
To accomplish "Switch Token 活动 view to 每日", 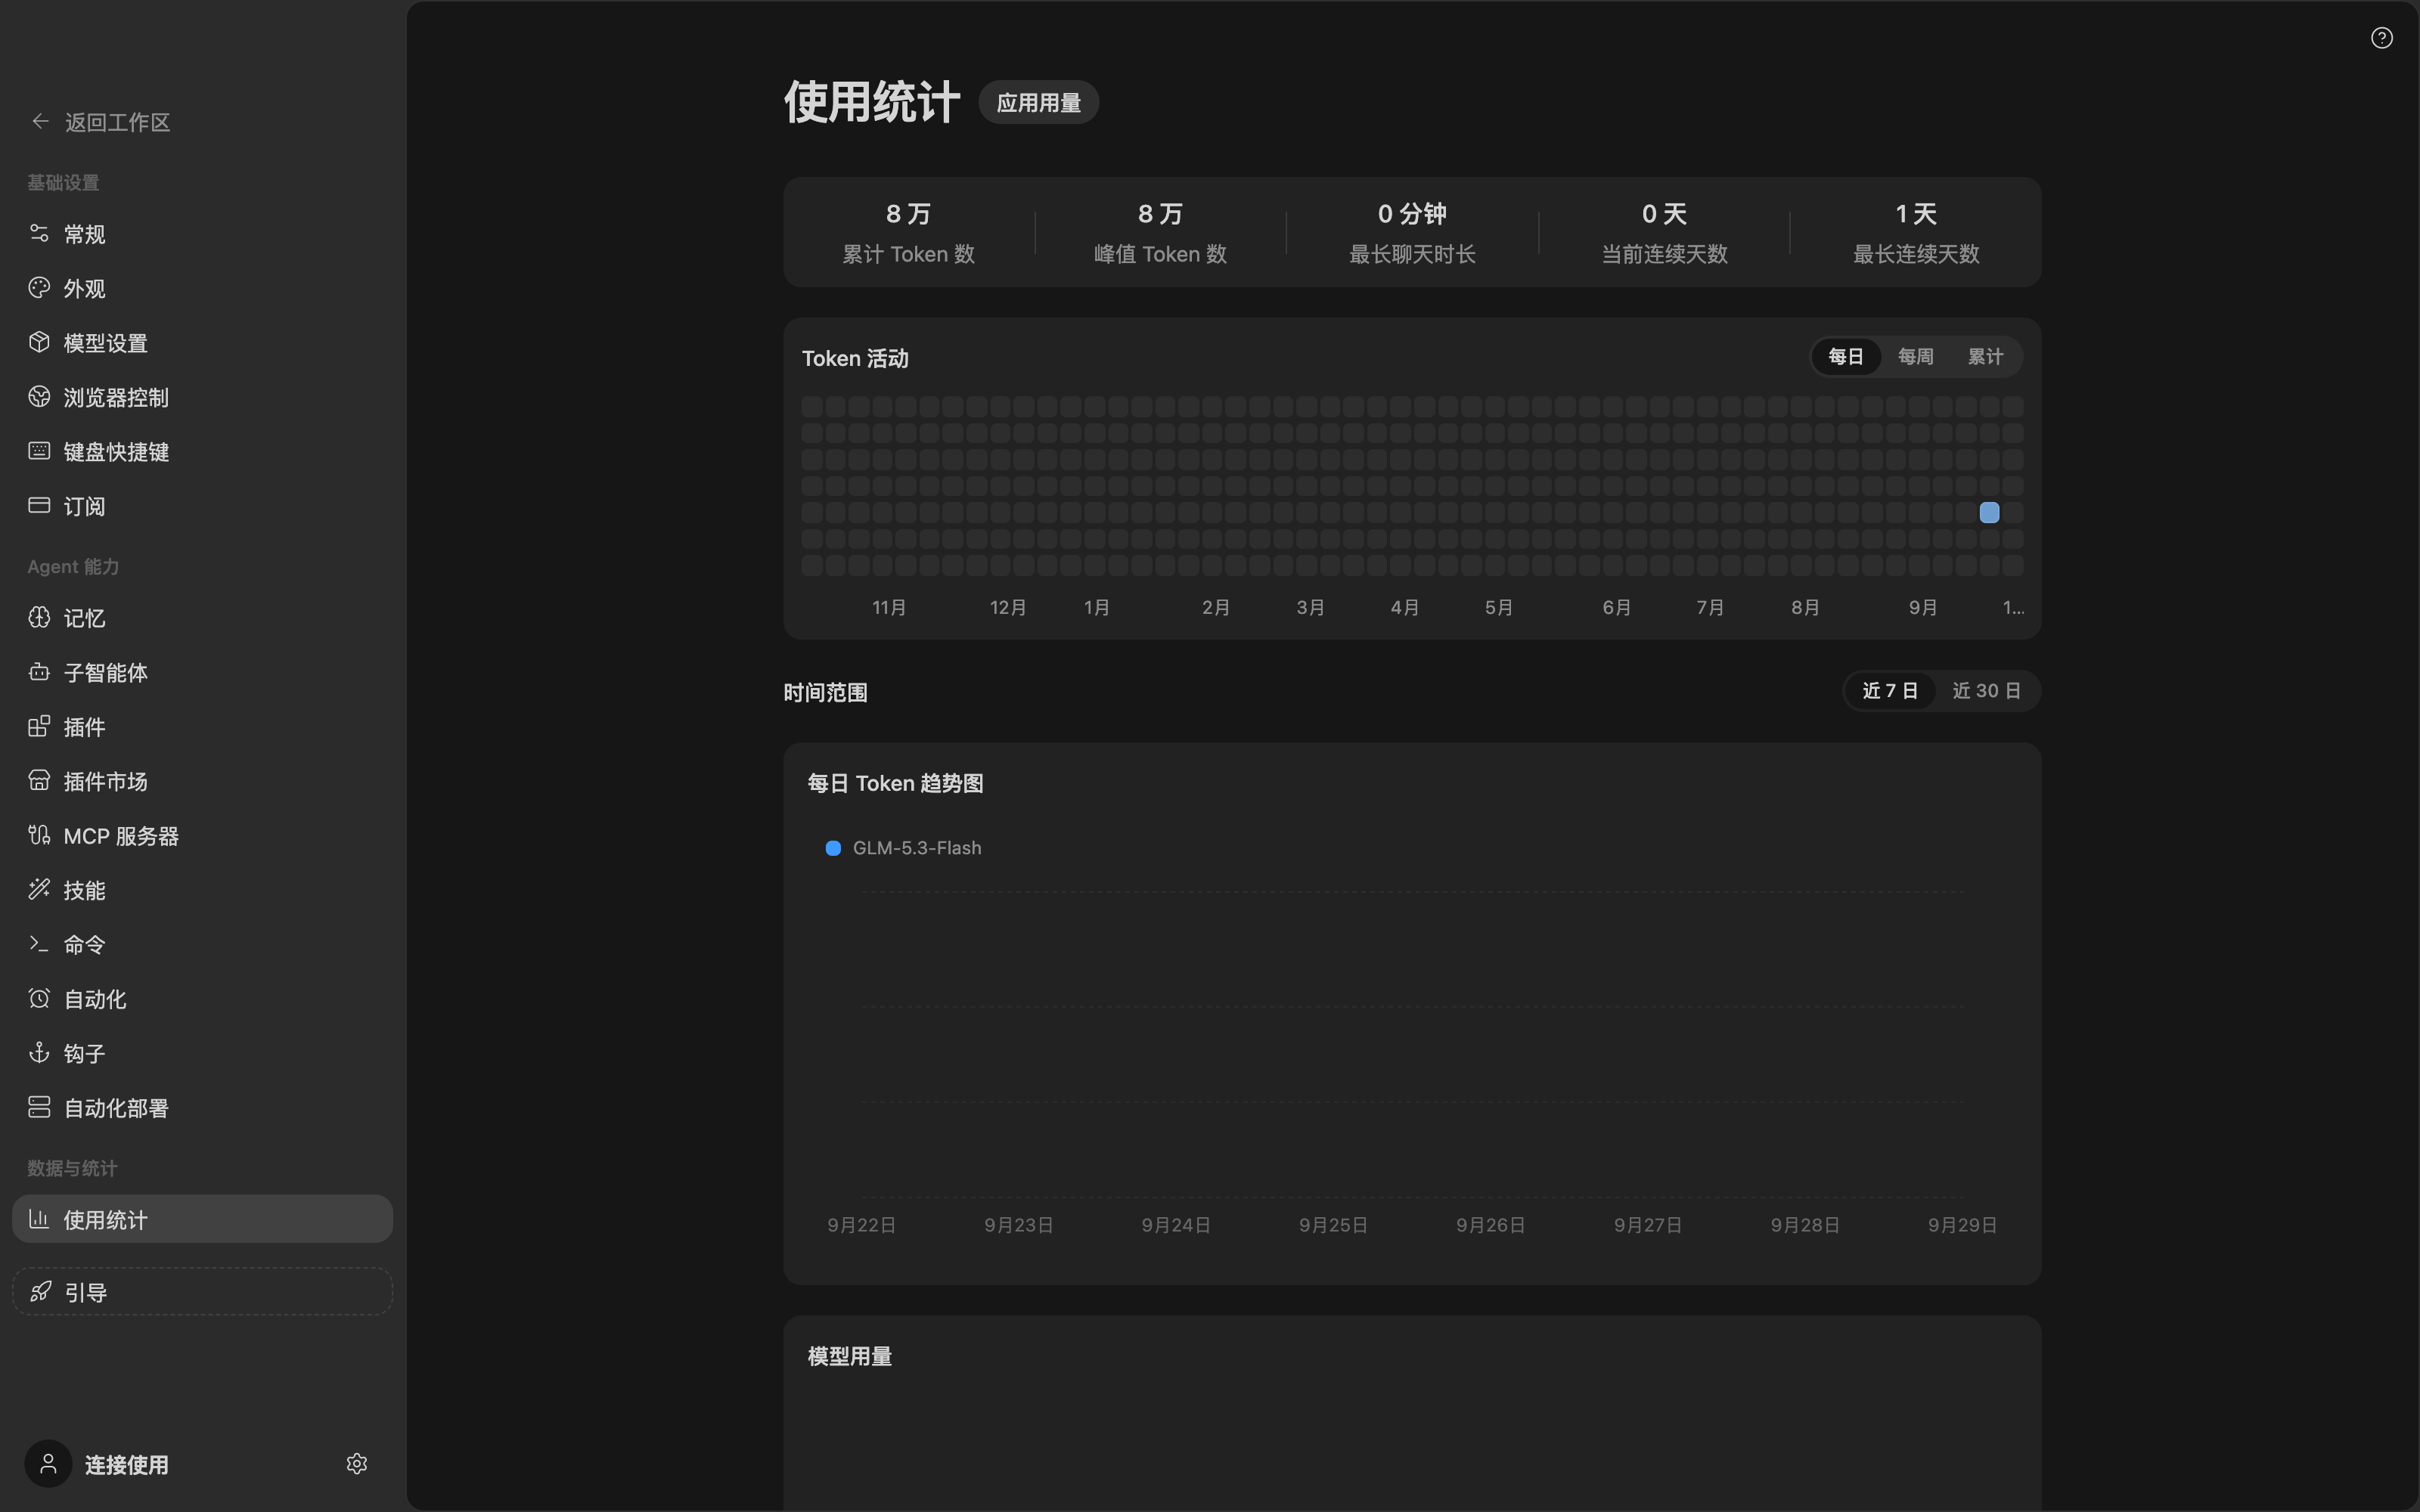I will (1846, 357).
